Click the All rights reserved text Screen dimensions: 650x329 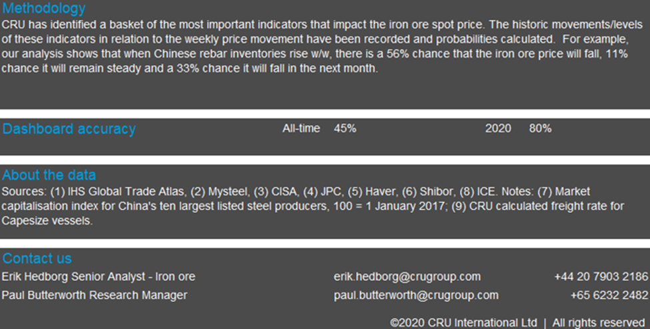(x=598, y=322)
